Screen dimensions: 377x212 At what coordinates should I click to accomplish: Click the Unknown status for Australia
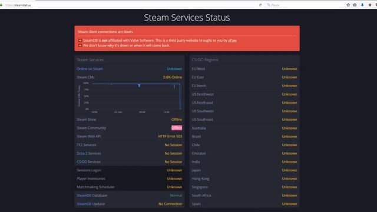(289, 128)
